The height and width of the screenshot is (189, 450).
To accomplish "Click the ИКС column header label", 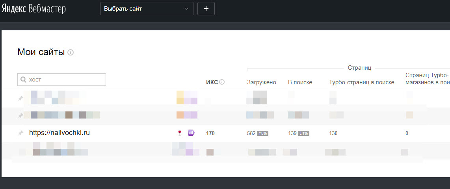I will [212, 82].
